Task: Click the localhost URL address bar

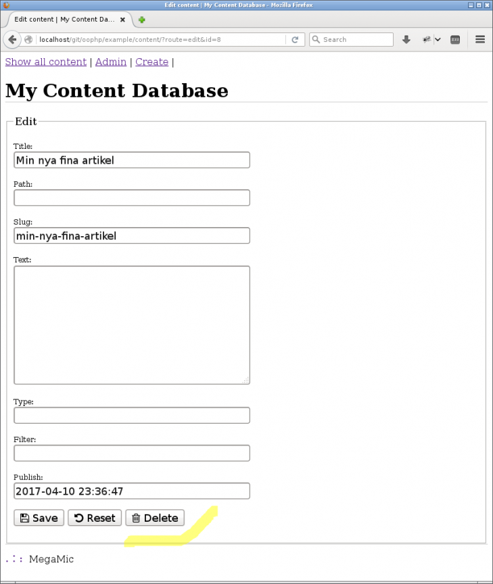Action: click(162, 39)
